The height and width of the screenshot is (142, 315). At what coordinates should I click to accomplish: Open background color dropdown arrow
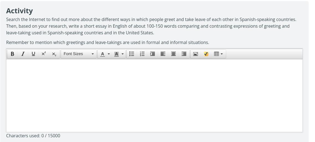pos(123,54)
